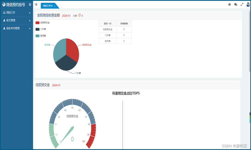
Task: Open 医生管理 in the sidebar
Action: point(11,20)
